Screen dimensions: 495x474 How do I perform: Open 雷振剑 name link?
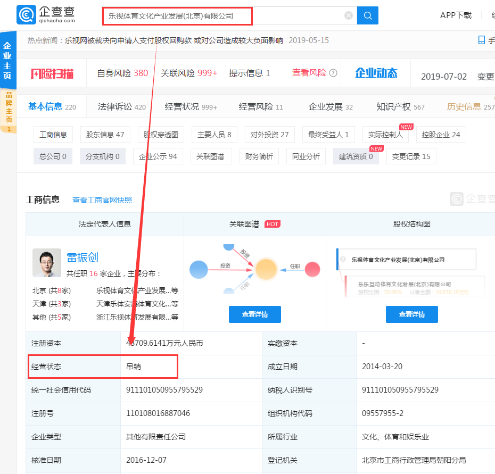(x=82, y=257)
